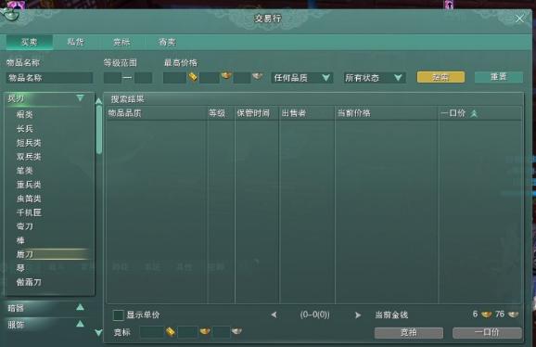This screenshot has height=347, width=536.
Task: Switch to the 竞标 tab
Action: 121,42
